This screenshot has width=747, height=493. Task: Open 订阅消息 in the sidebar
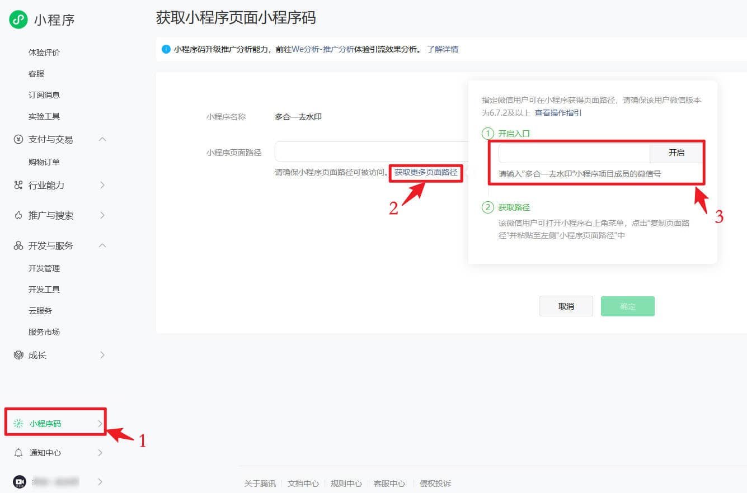(x=44, y=95)
